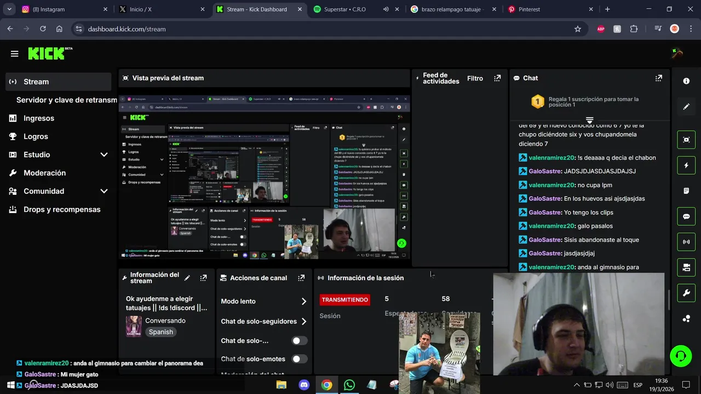Toggle the Chat de solo-emotes switch

pyautogui.click(x=299, y=359)
